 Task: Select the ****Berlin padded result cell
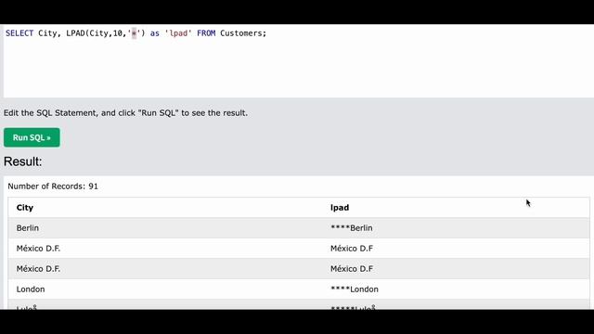click(352, 228)
